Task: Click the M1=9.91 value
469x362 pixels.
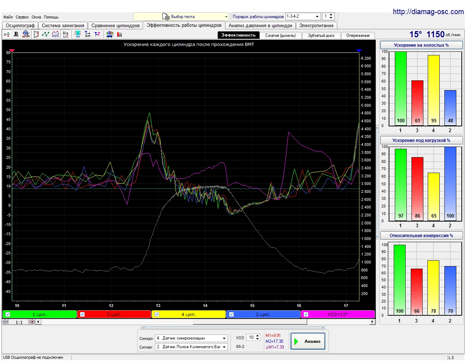Action: point(273,336)
